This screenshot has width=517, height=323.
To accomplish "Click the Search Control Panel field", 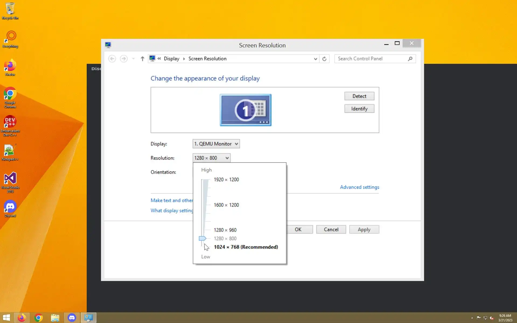I will 372,59.
